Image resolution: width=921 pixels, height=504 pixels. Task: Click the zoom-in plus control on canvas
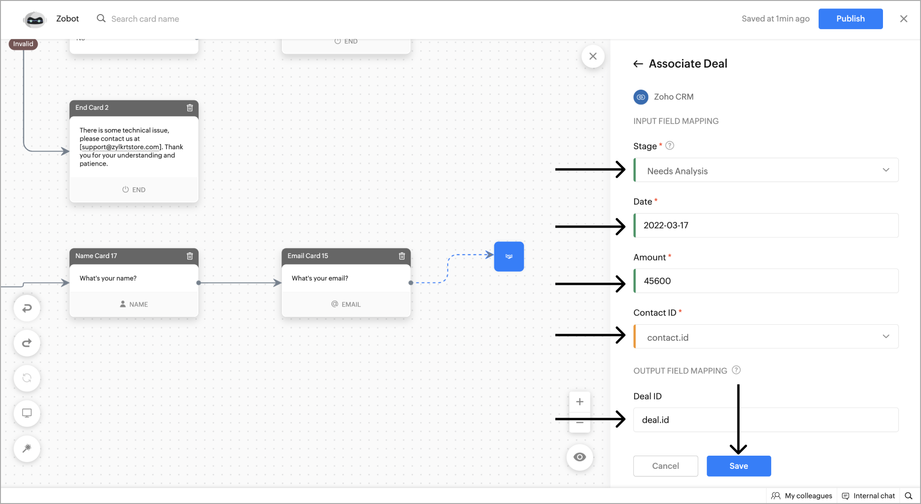580,402
